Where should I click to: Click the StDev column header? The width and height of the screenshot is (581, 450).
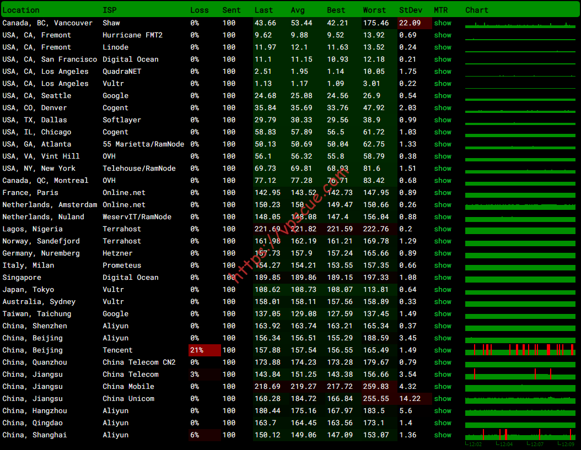(411, 10)
